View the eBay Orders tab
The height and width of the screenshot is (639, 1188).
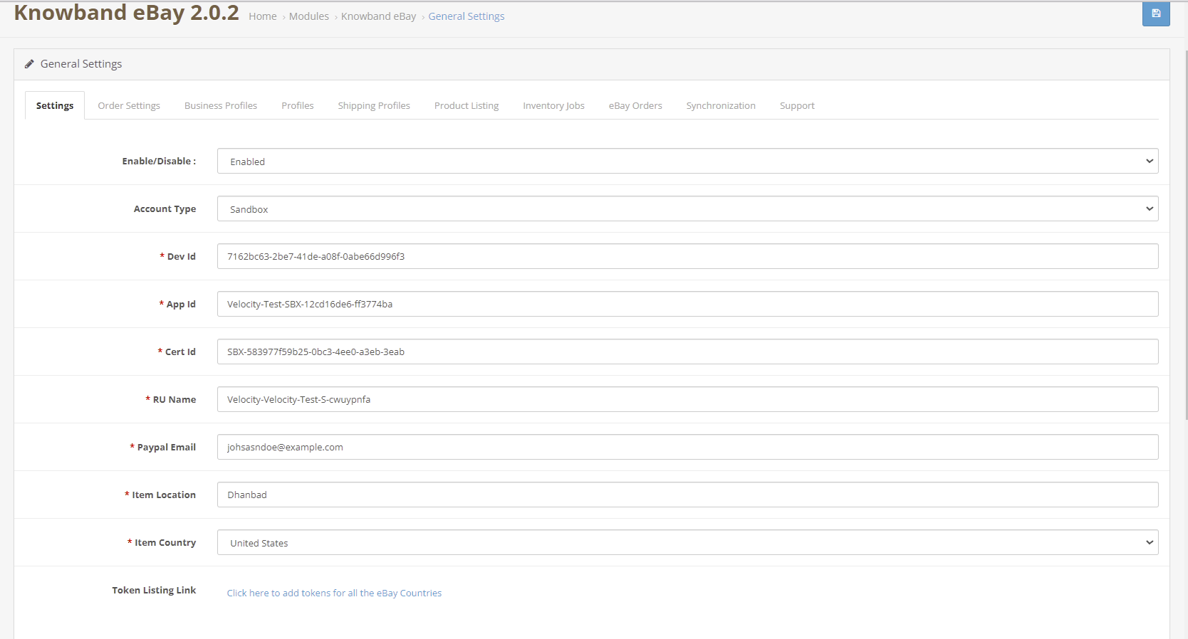point(635,105)
